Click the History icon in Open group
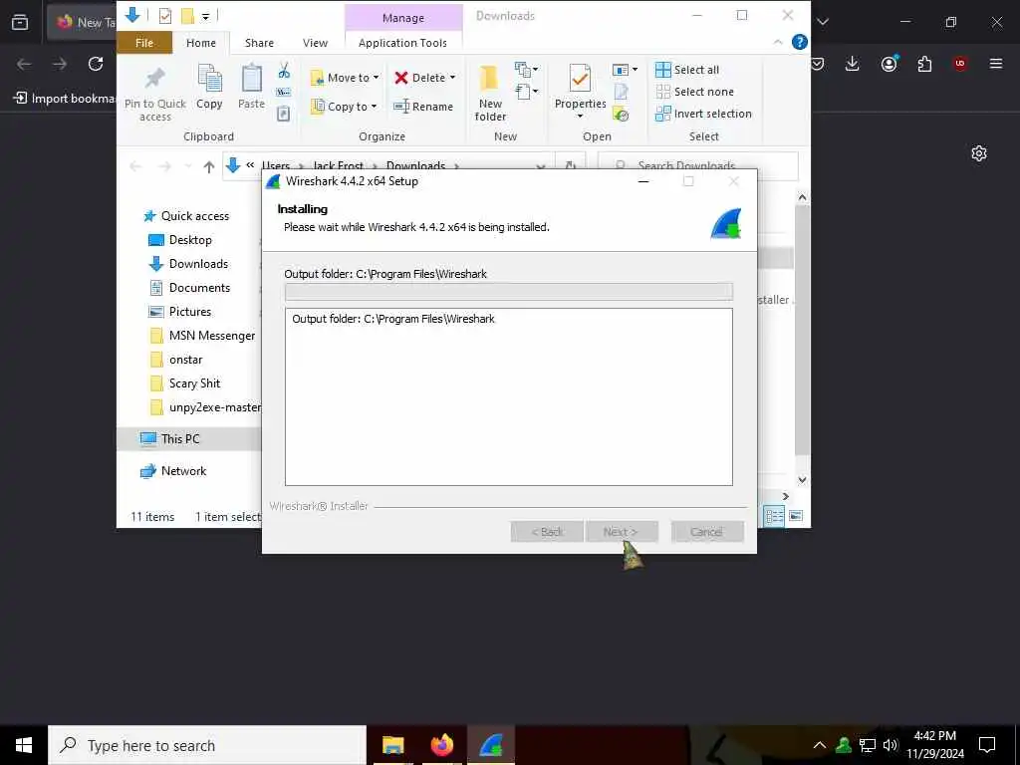 [622, 116]
